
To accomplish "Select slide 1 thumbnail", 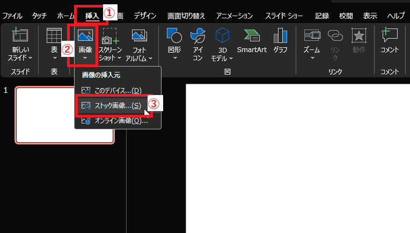I will pos(64,115).
